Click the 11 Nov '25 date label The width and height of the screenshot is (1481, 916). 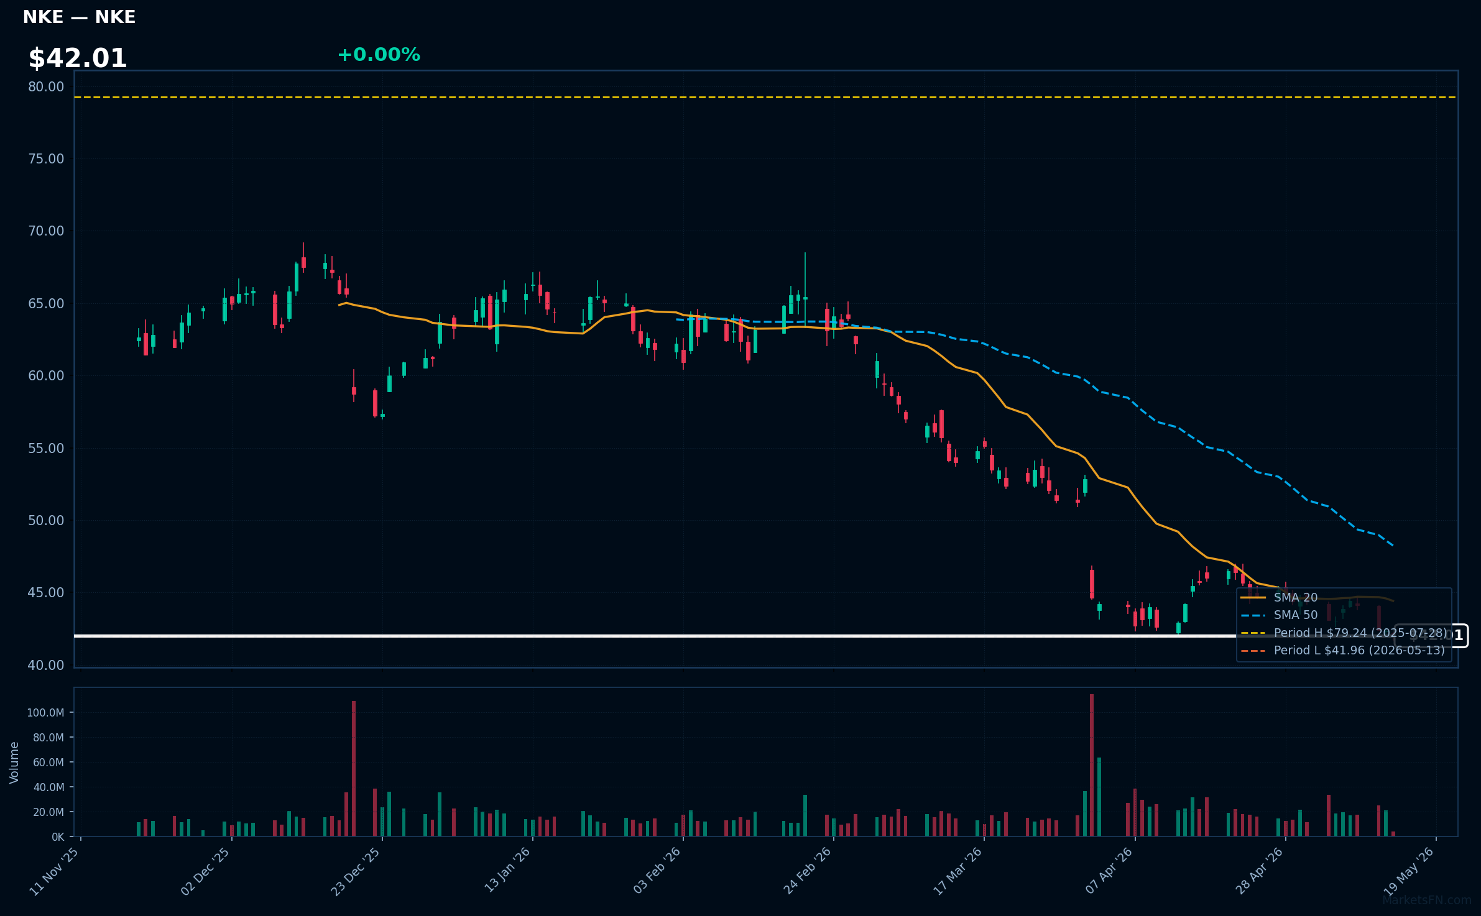click(55, 871)
